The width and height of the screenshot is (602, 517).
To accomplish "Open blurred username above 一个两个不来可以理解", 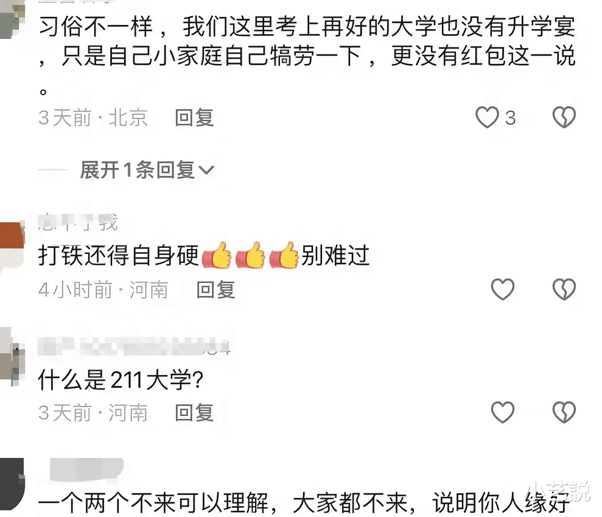I will click(87, 469).
